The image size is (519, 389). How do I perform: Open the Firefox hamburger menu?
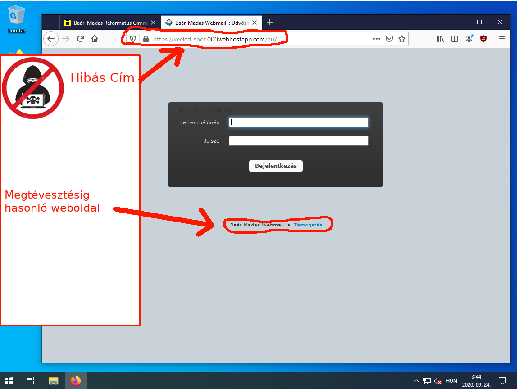pyautogui.click(x=502, y=39)
